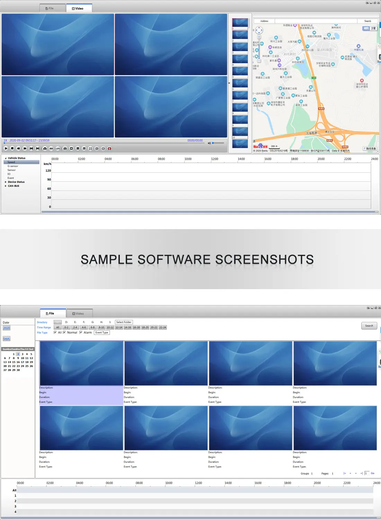This screenshot has height=520, width=381.
Task: Click the AVI export icon
Action: click(x=51, y=148)
